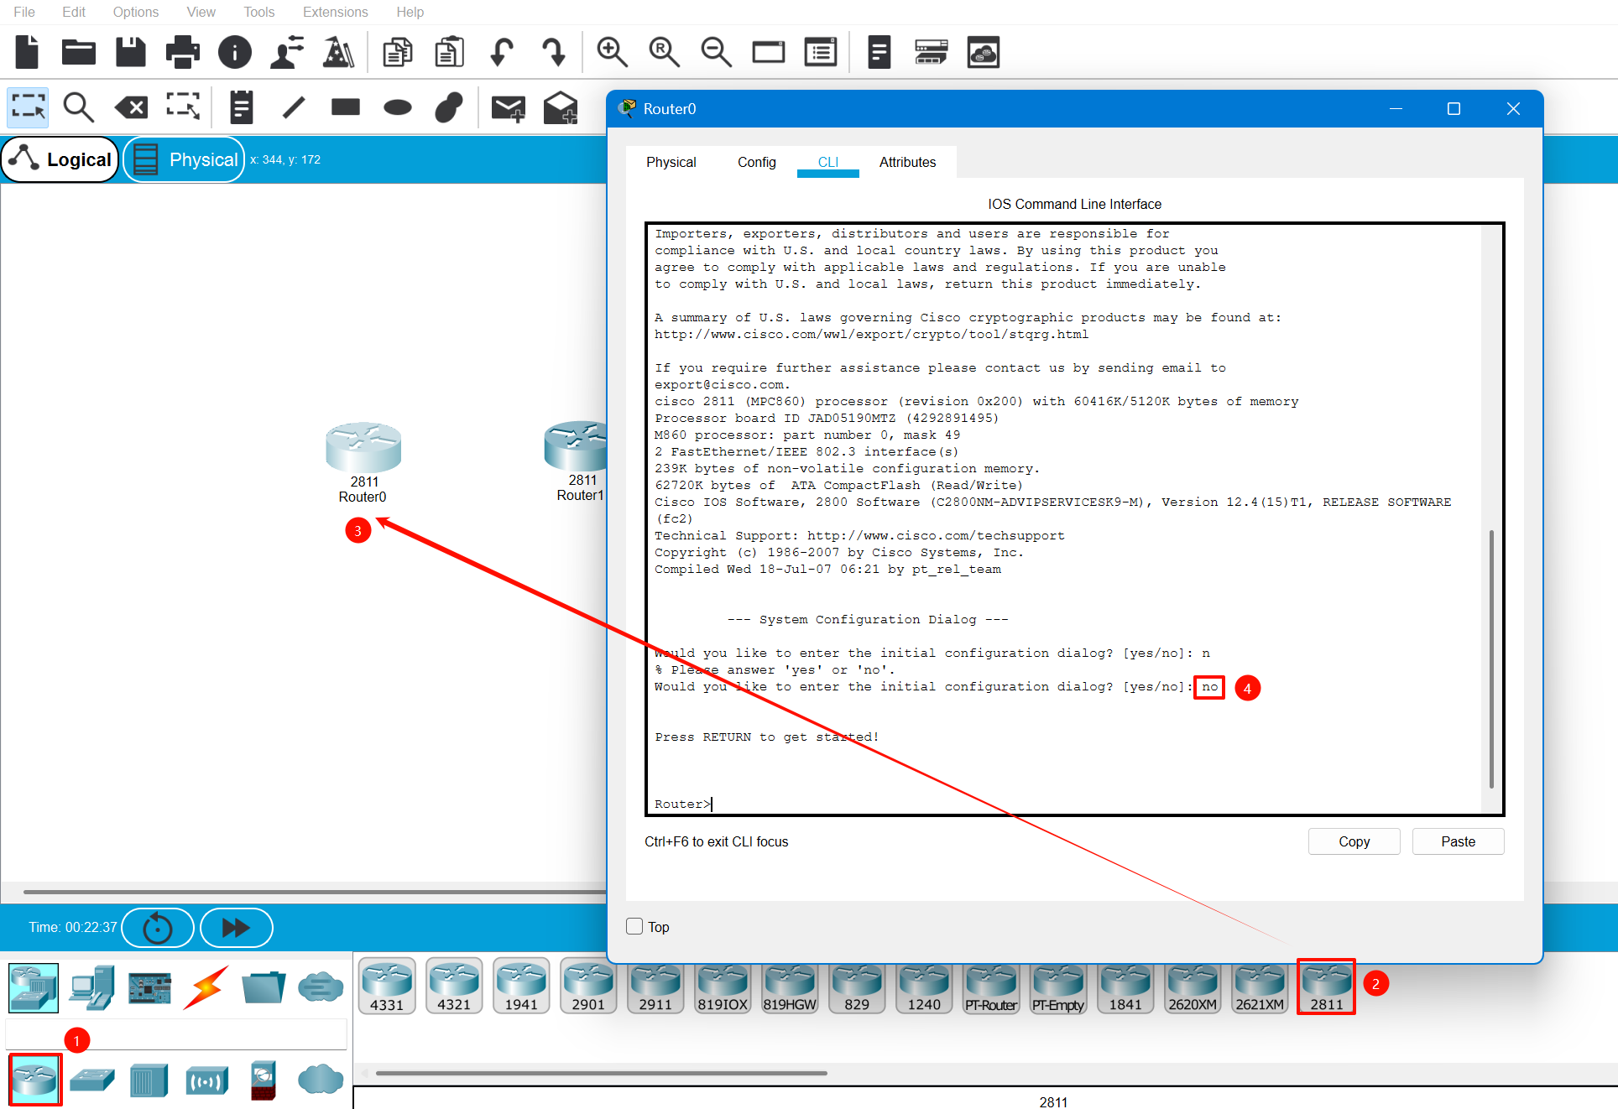Switch to the Config tab
Viewport: 1618px width, 1109px height.
(756, 162)
